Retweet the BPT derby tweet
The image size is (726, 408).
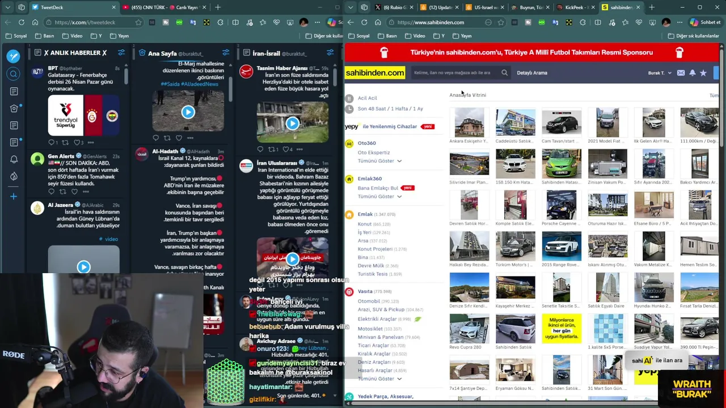[65, 142]
